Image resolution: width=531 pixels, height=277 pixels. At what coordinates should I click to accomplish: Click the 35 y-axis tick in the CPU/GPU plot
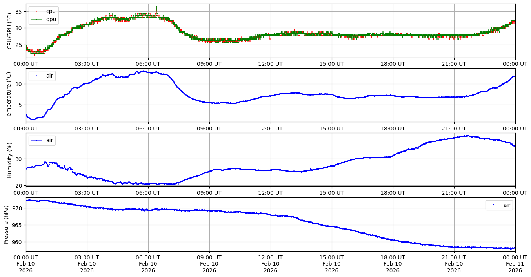coord(19,11)
